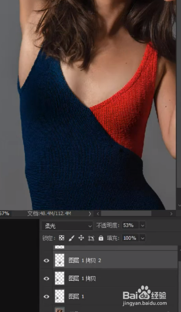
Task: Click the canvas horizontal scrollbar thumb
Action: pyautogui.click(x=126, y=213)
